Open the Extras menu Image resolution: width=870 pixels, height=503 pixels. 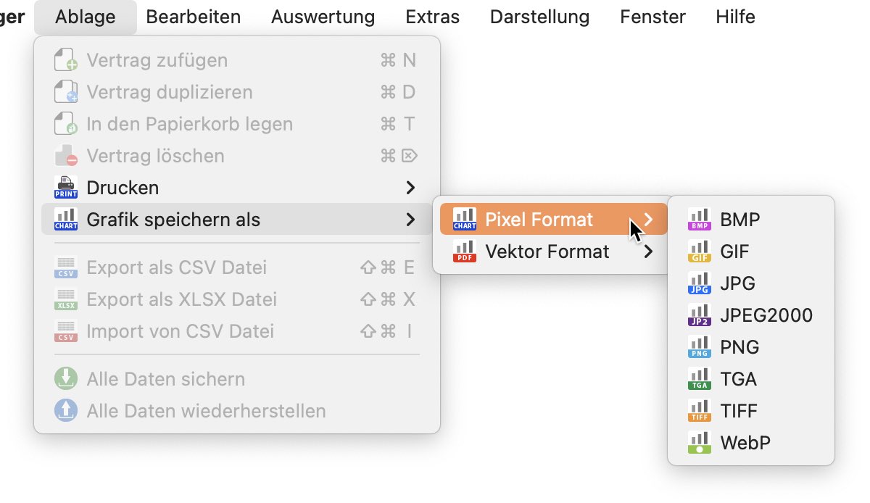433,17
